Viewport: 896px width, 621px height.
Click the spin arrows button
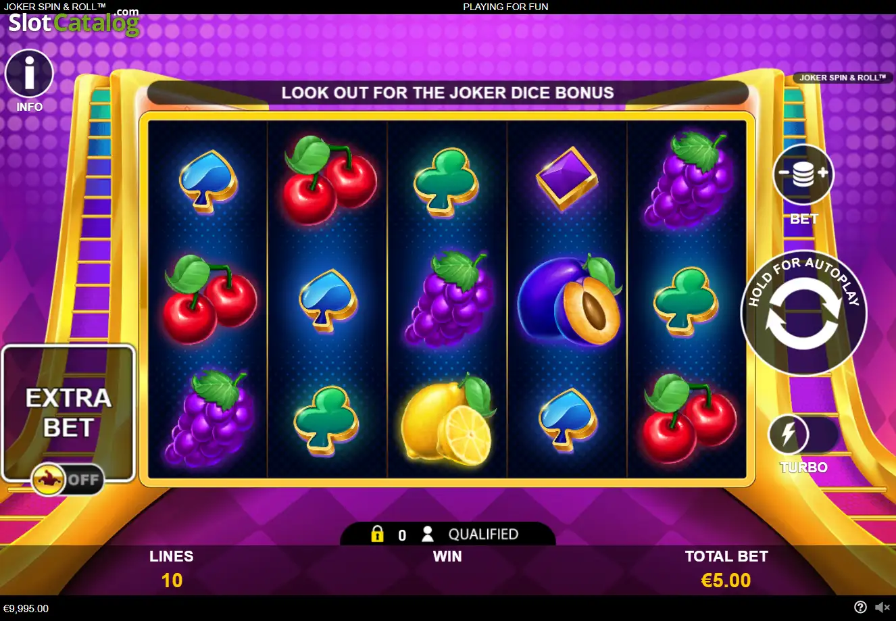(x=803, y=313)
